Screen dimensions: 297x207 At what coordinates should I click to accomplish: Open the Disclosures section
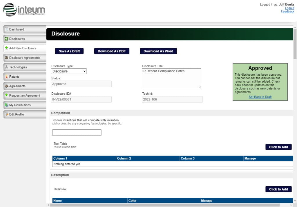17,39
